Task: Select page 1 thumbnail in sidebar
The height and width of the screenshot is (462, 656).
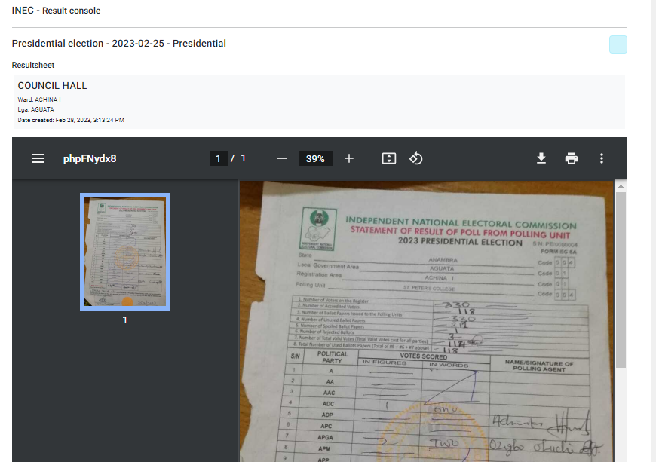Action: [125, 252]
